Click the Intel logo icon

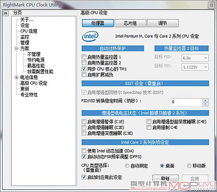pos(90,36)
